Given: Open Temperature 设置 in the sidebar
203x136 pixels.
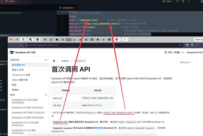Looking at the screenshot, I should coord(21,75).
